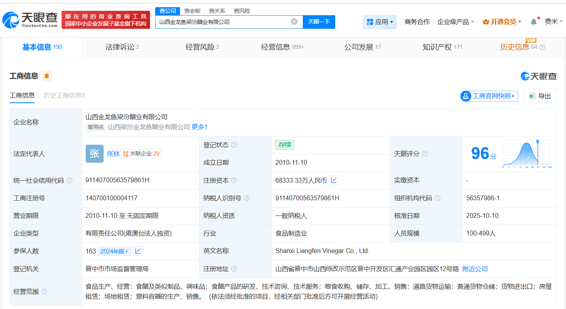Click the clear (X) icon in the search box
The width and height of the screenshot is (566, 309).
295,22
